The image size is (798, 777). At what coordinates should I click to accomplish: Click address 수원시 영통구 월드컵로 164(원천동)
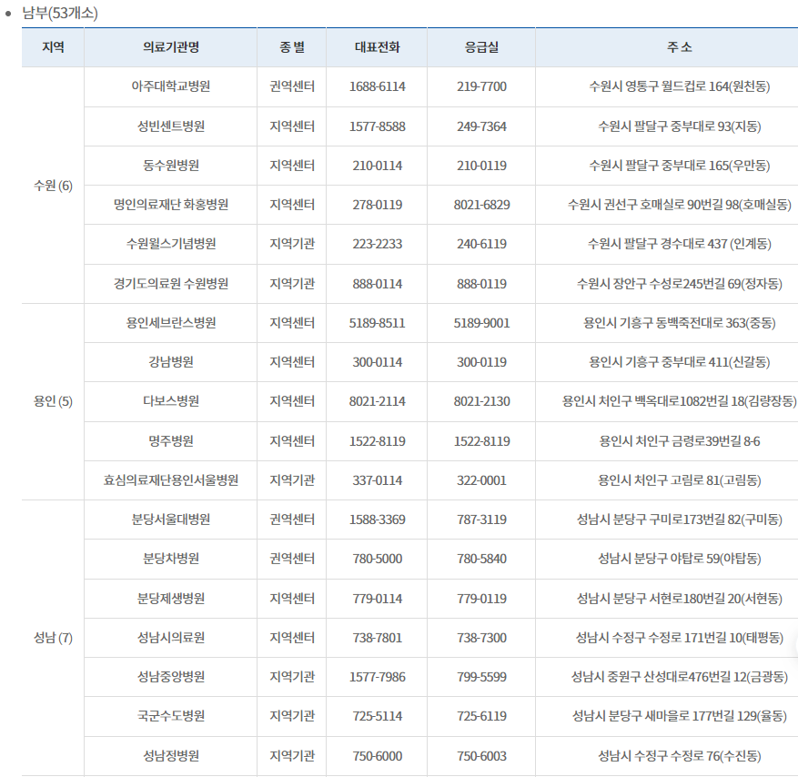[x=680, y=86]
